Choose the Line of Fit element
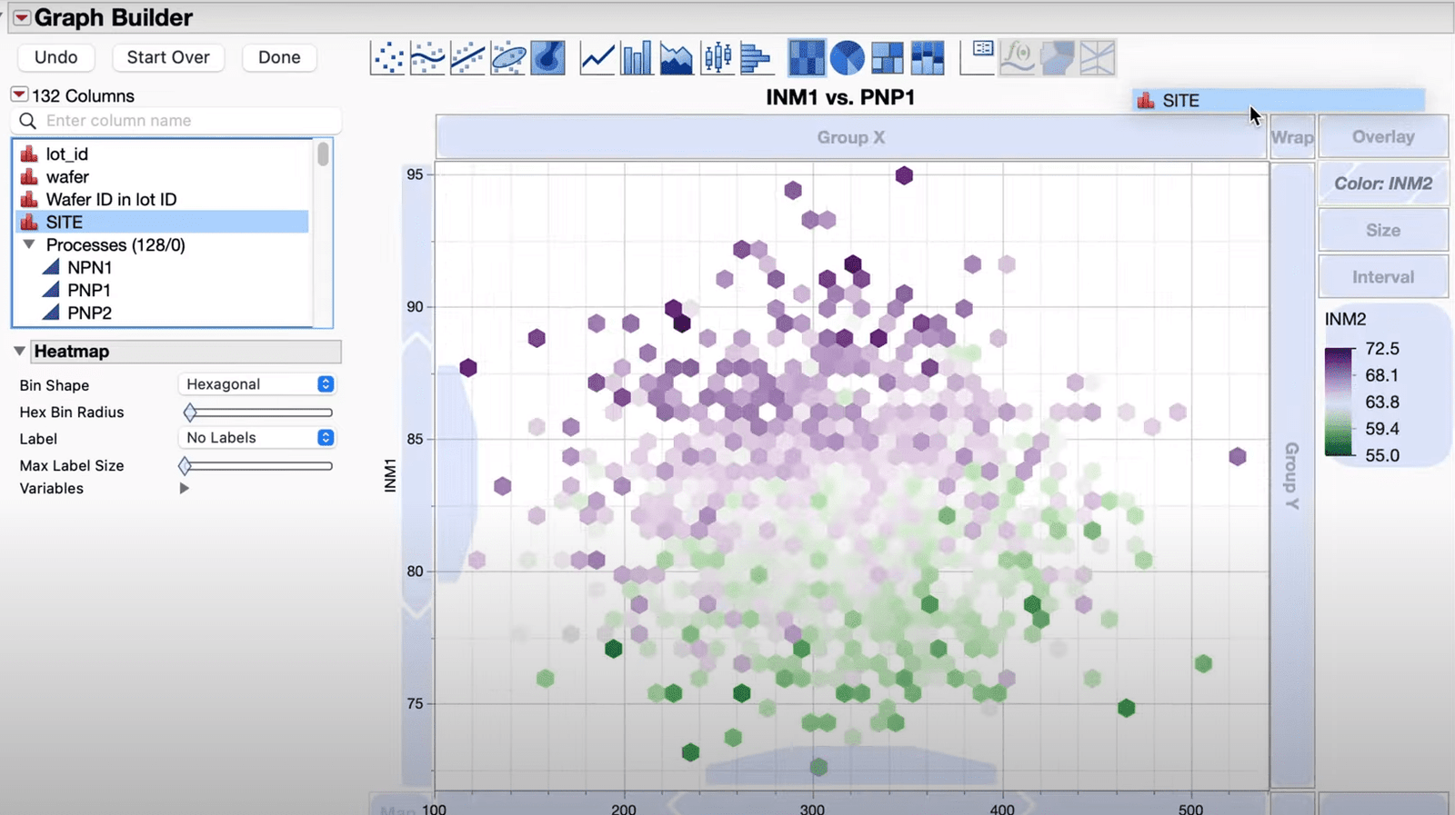This screenshot has width=1455, height=815. (x=467, y=58)
